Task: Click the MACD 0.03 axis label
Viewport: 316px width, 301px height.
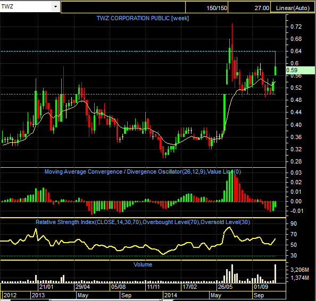Action: tap(296, 173)
